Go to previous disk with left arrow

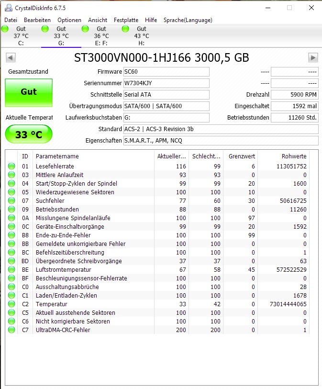pyautogui.click(x=11, y=57)
